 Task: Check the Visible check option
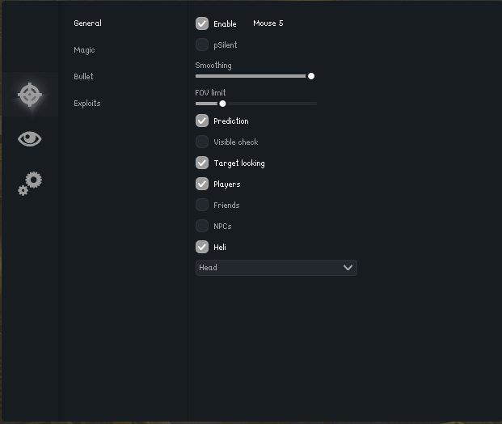[x=202, y=142]
